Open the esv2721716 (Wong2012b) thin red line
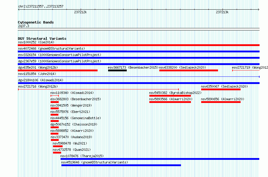The height and width of the screenshot is (177, 268). click(98, 89)
